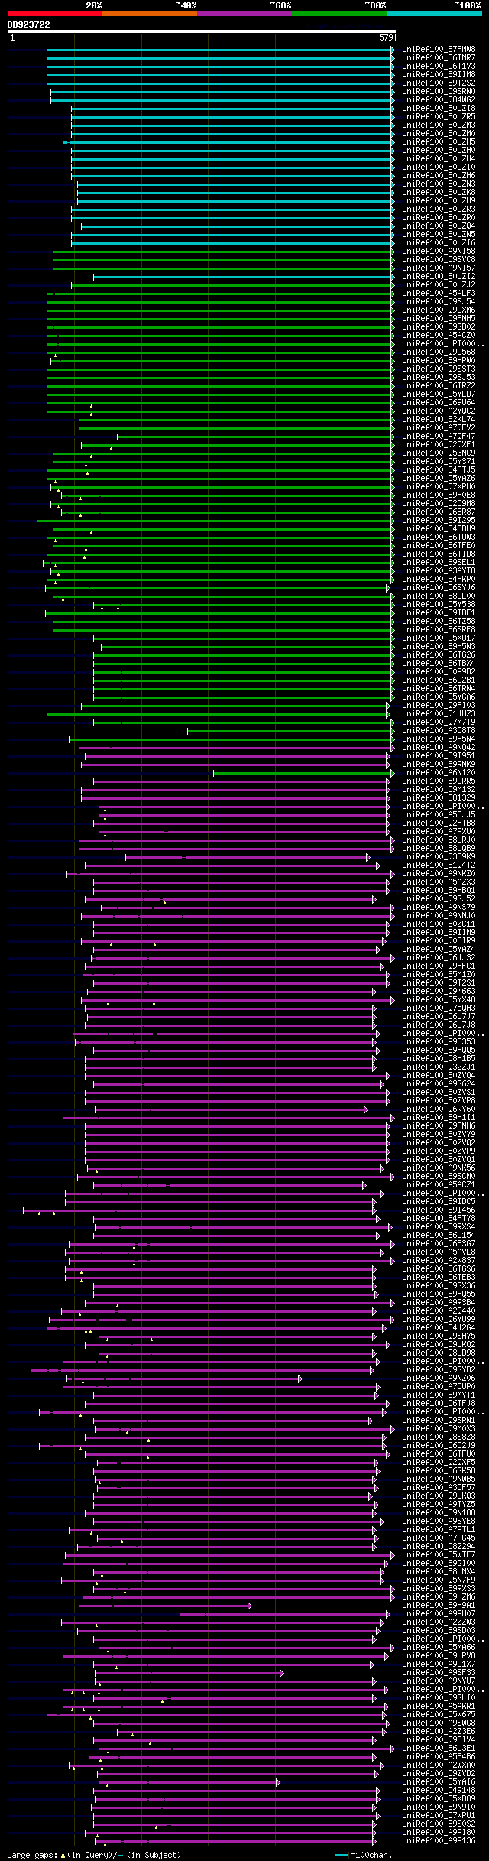Select hit label UniRef100_Q2HTB8
This screenshot has width=489, height=1861.
pyautogui.click(x=439, y=823)
